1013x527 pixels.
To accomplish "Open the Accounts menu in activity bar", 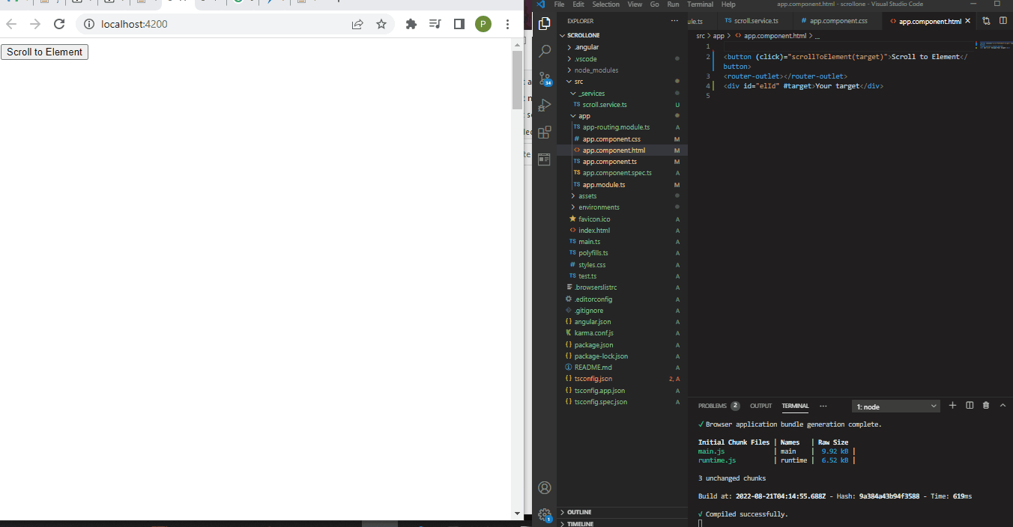I will click(545, 488).
